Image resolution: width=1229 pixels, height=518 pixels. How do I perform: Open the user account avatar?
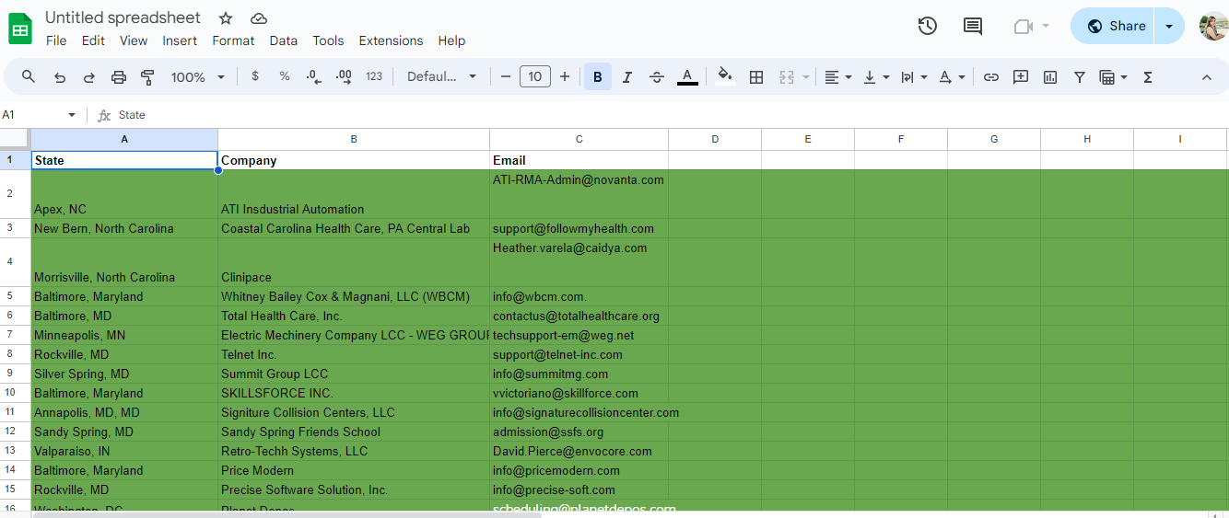point(1213,26)
